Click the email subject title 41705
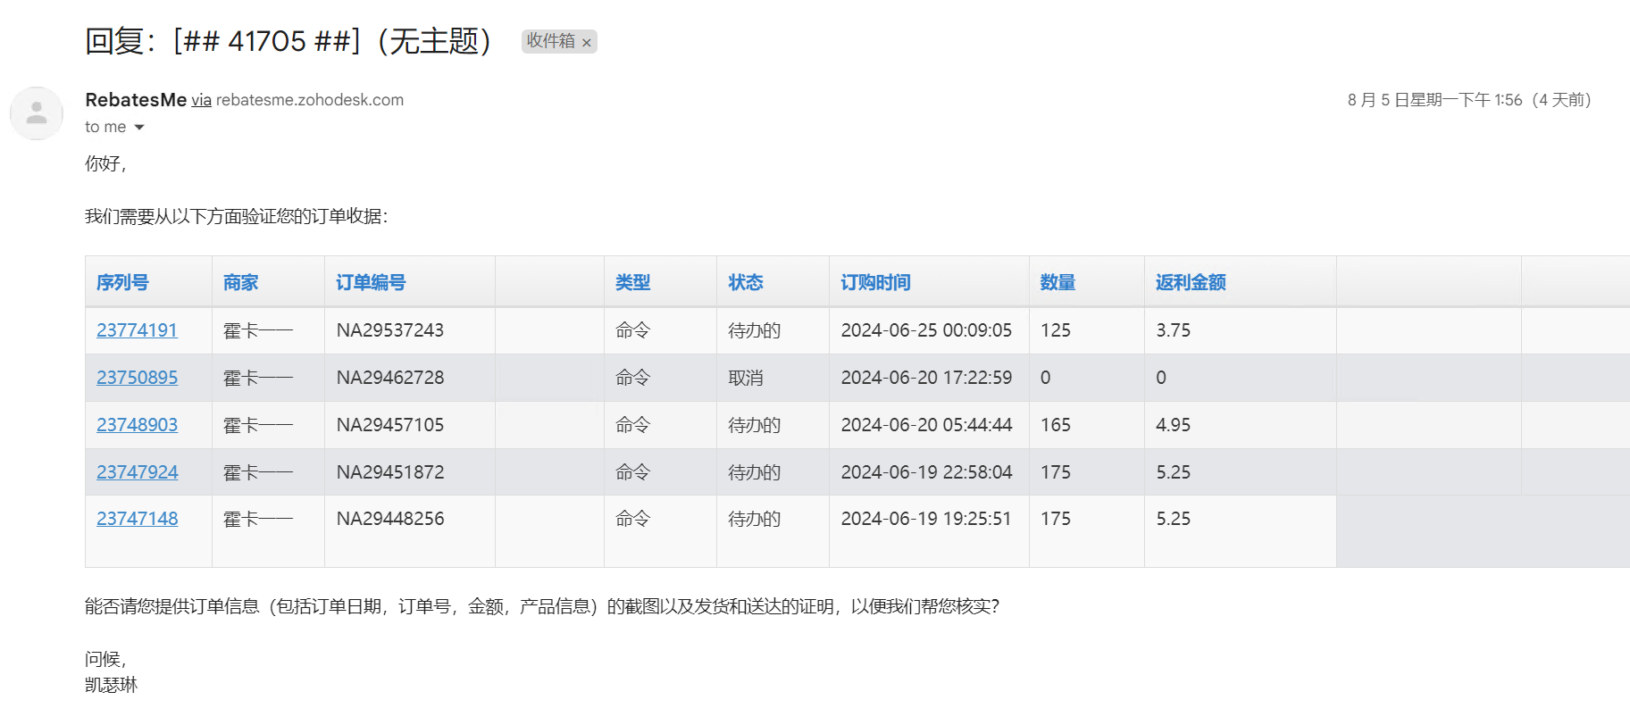 tap(288, 41)
